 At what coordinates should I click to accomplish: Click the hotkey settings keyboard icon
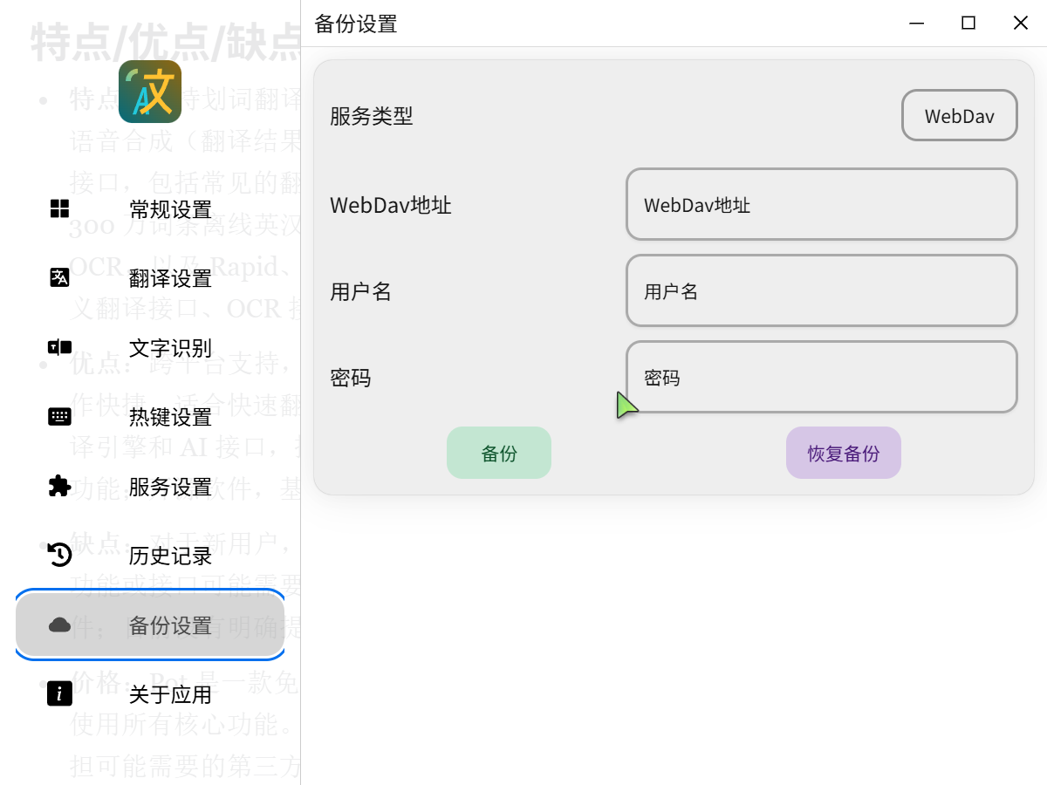59,416
